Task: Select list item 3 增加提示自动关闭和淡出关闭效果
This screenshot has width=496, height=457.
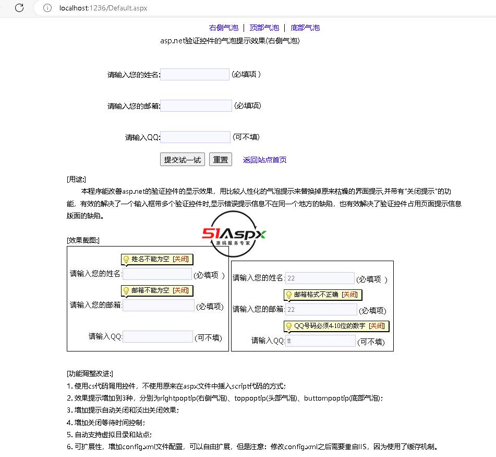Action: 123,410
